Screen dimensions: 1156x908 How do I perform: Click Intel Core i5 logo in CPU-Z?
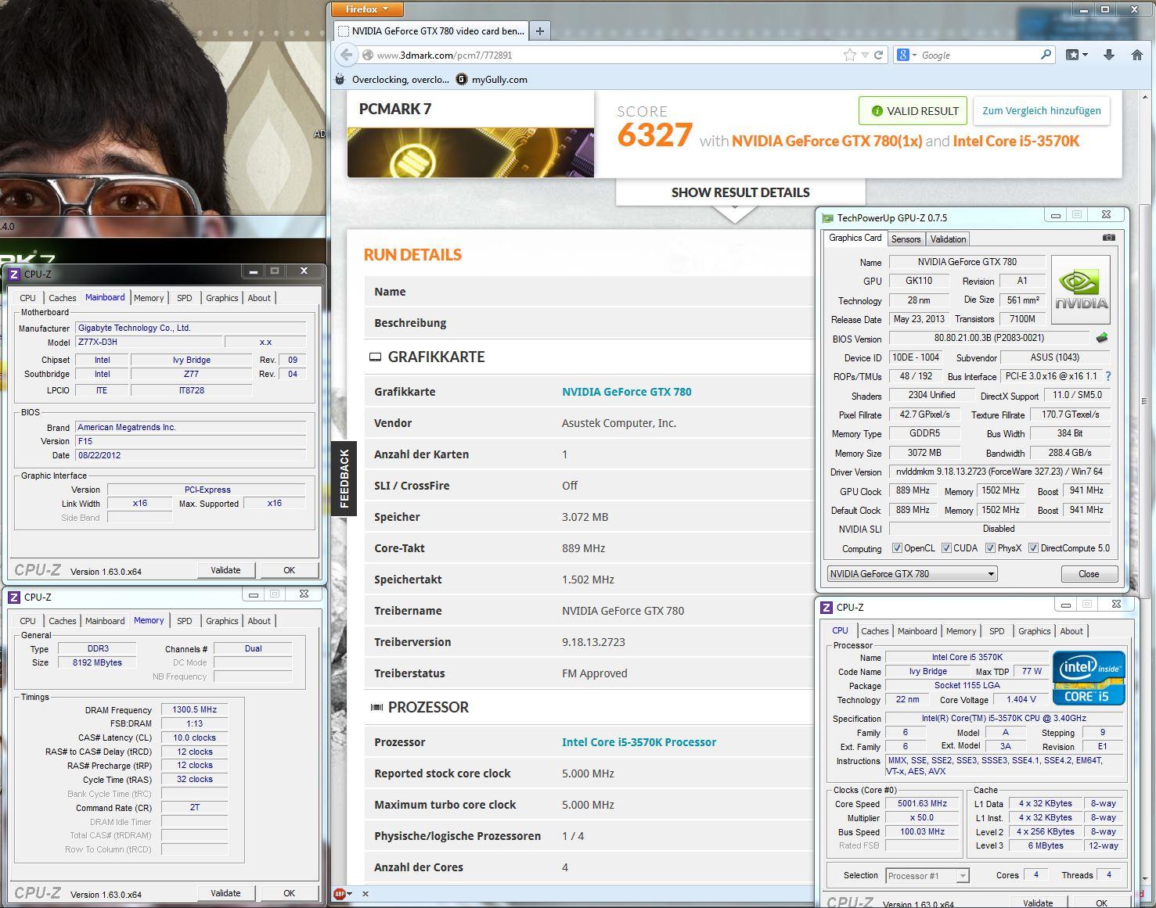pos(1088,678)
